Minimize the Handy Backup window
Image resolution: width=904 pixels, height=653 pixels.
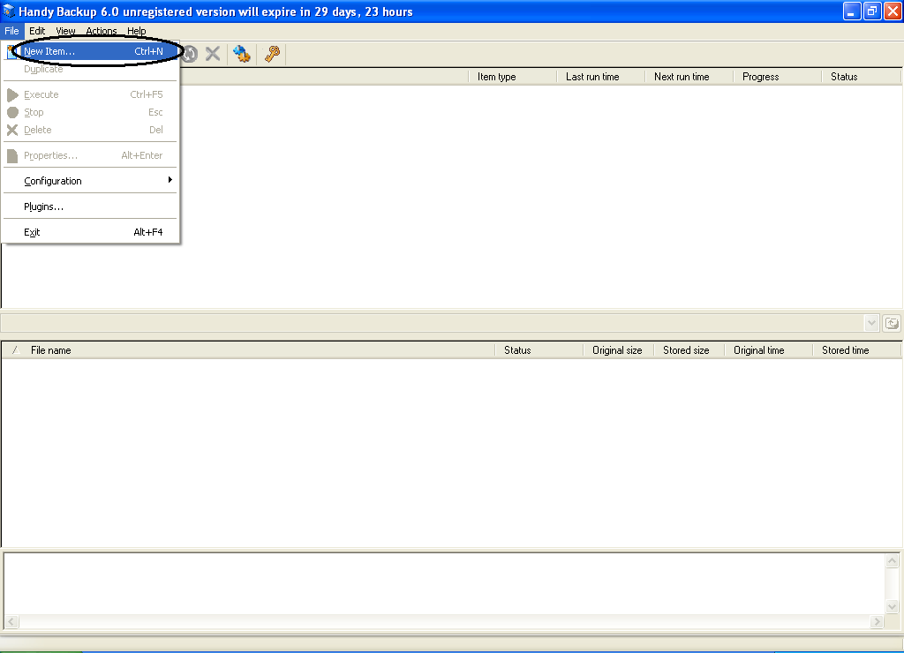851,11
